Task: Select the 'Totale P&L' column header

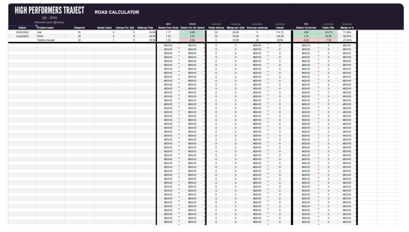Action: (328, 28)
